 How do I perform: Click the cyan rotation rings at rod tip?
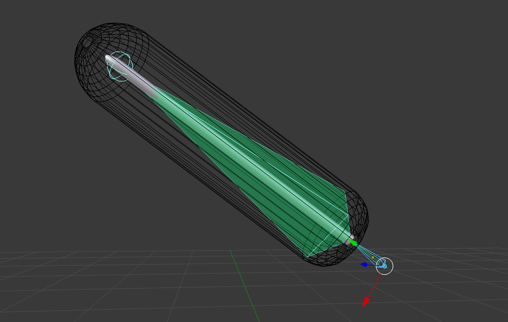coord(120,67)
